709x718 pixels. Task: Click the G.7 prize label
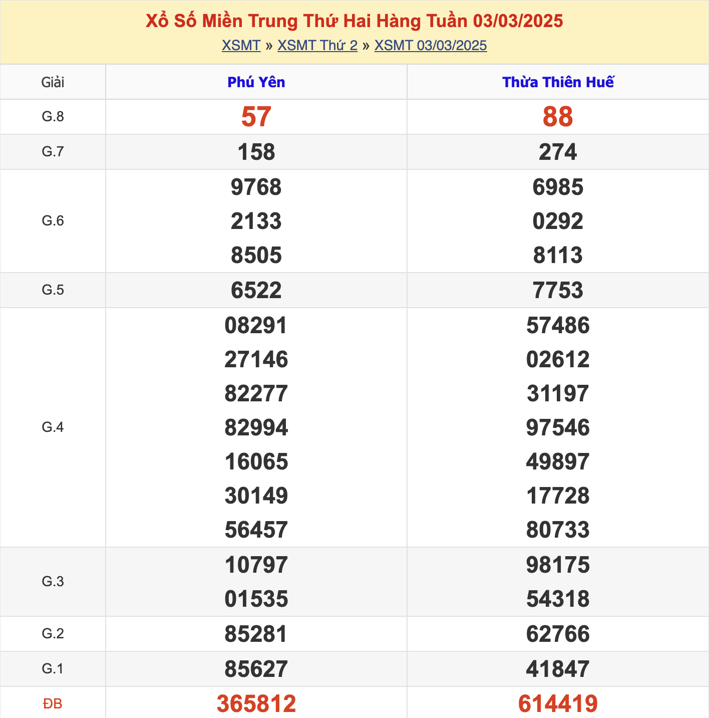pos(53,152)
